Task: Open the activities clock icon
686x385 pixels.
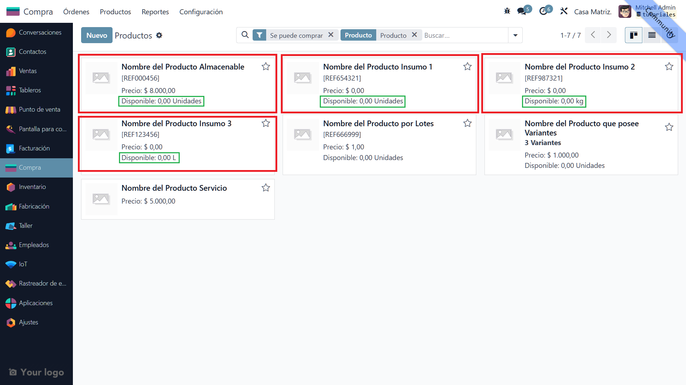Action: click(543, 11)
